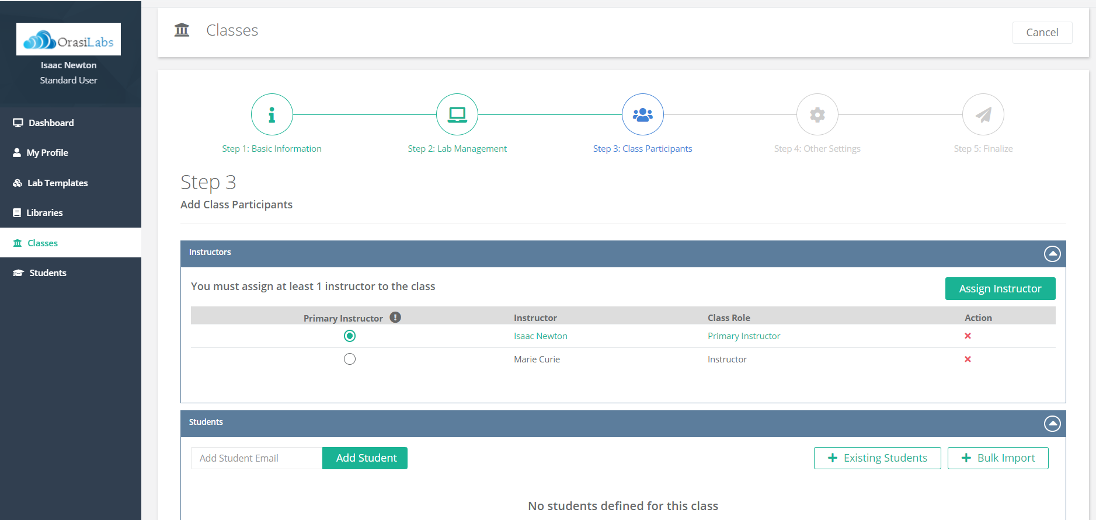Click the Primary Instructor column header

pos(343,318)
